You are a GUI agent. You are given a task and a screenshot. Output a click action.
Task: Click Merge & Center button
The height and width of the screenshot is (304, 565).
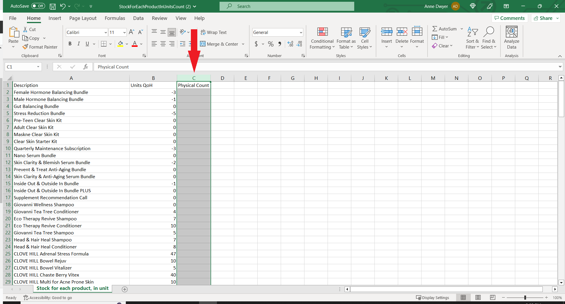pyautogui.click(x=219, y=44)
